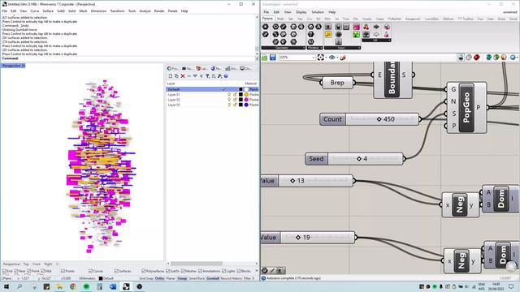Toggle the Curves selection filter checkbox
The width and height of the screenshot is (520, 292).
point(90,271)
